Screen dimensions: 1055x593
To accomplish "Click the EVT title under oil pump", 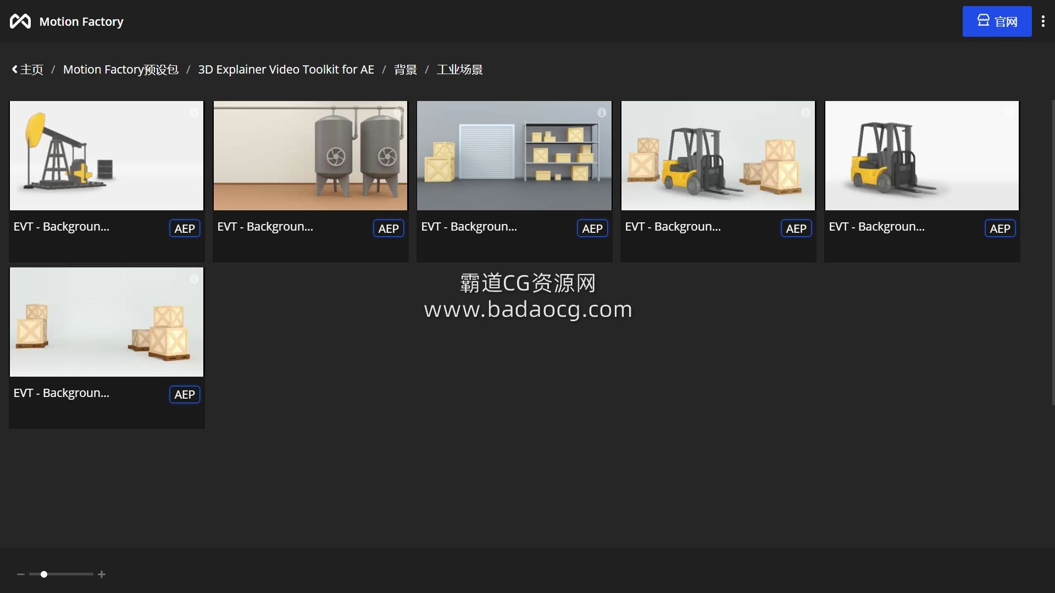I will [62, 227].
